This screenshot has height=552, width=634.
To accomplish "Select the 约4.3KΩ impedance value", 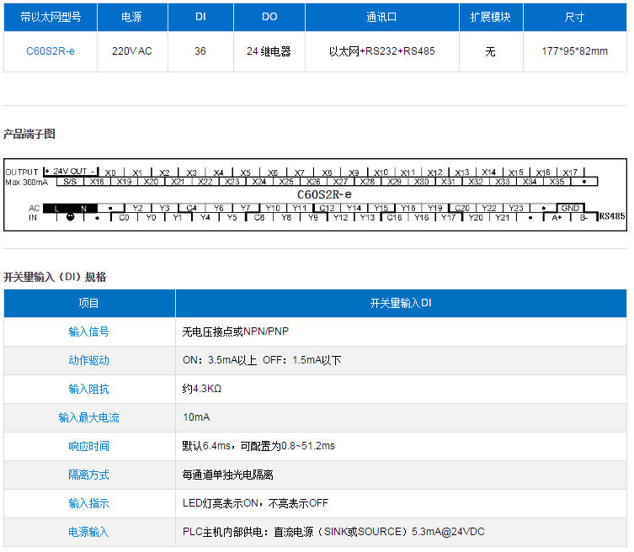I will pyautogui.click(x=202, y=389).
